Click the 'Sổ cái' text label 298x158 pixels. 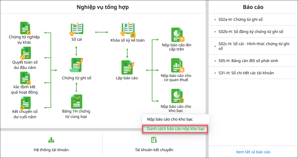pos(76,39)
